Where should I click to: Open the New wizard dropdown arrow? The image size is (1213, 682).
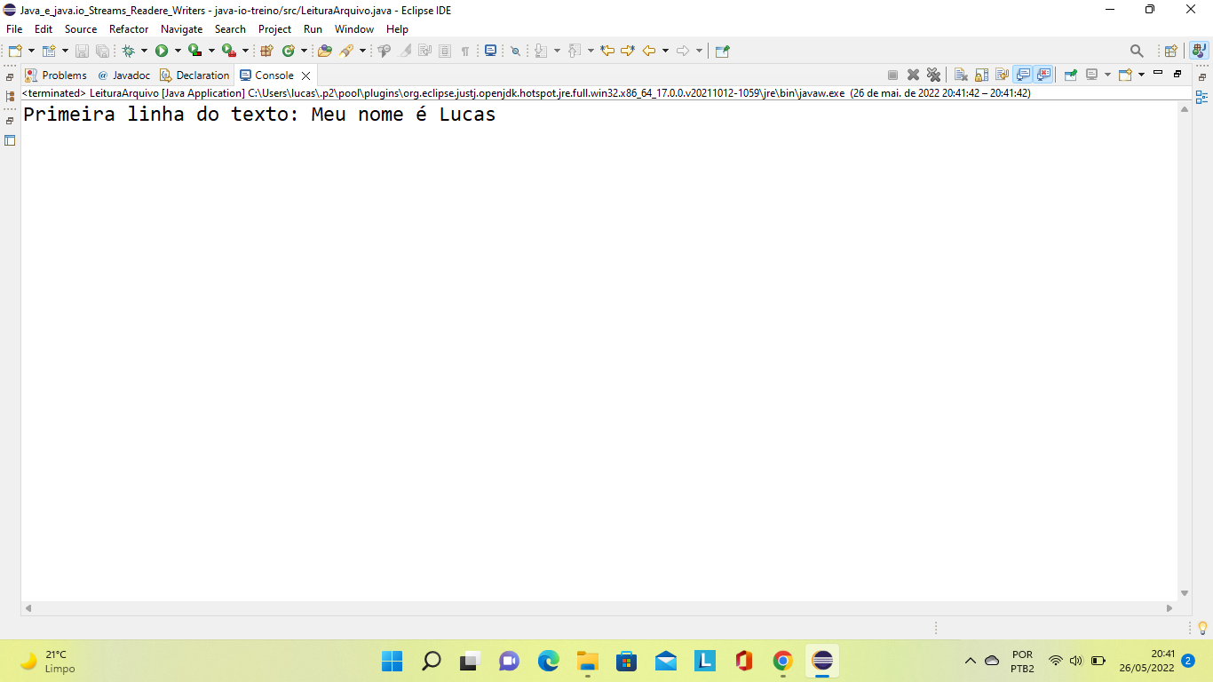(x=32, y=51)
